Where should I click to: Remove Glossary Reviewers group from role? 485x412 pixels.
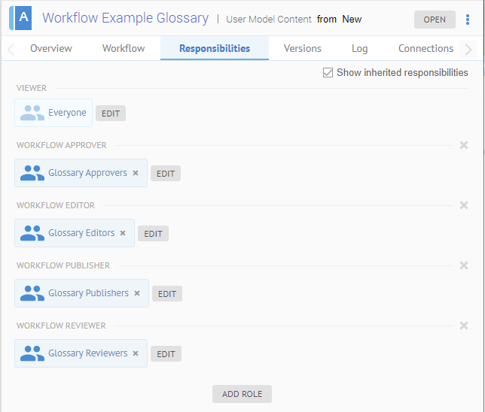click(136, 353)
